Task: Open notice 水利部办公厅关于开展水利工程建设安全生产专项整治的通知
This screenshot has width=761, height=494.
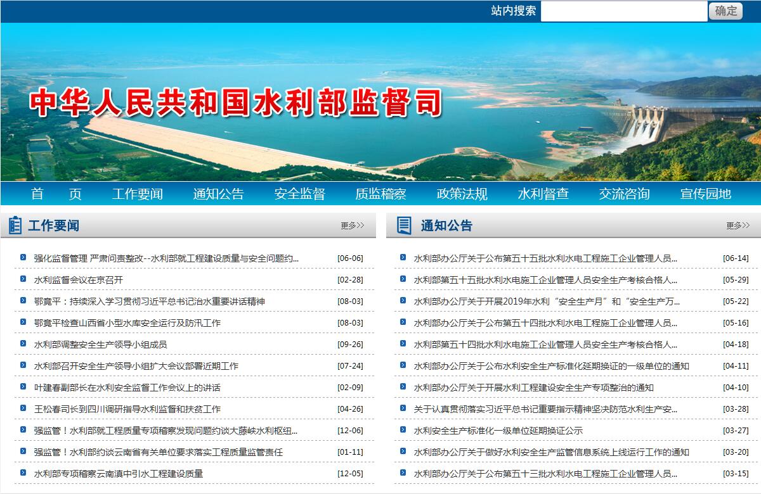Action: tap(533, 388)
